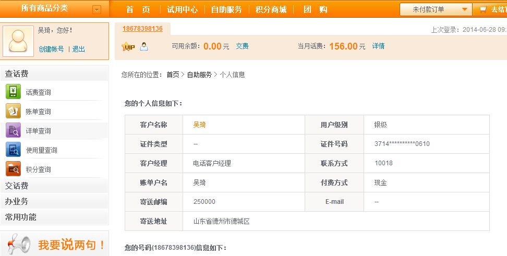The width and height of the screenshot is (507, 256).
Task: Expand the 交话费 sidebar section
Action: 17,186
